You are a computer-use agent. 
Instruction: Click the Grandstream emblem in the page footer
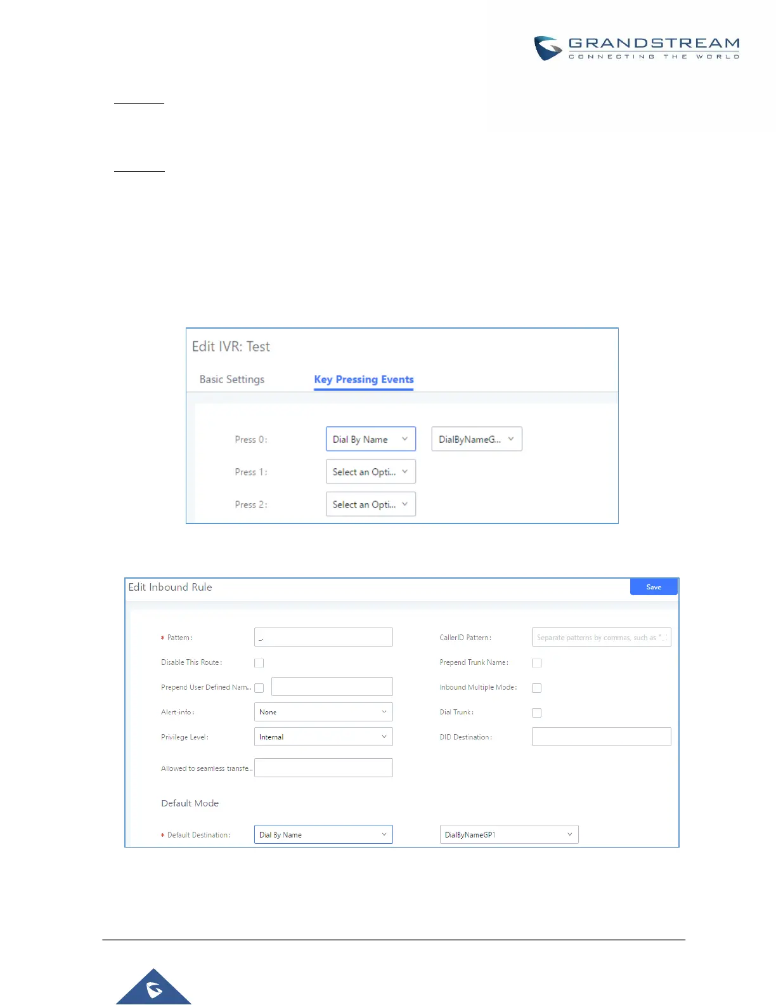tap(153, 987)
